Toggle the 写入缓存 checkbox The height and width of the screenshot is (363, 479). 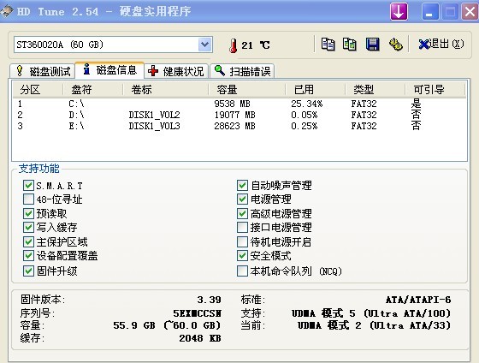28,227
